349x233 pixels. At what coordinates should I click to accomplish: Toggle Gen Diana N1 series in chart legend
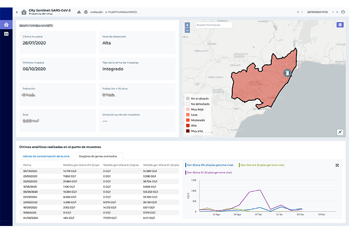click(x=209, y=172)
